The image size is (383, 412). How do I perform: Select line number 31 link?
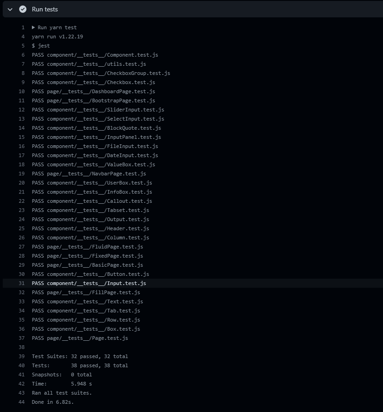tap(21, 283)
